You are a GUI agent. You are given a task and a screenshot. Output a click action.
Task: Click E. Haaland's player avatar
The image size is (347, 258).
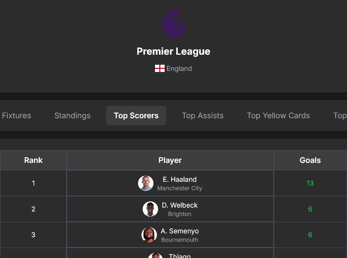click(146, 183)
